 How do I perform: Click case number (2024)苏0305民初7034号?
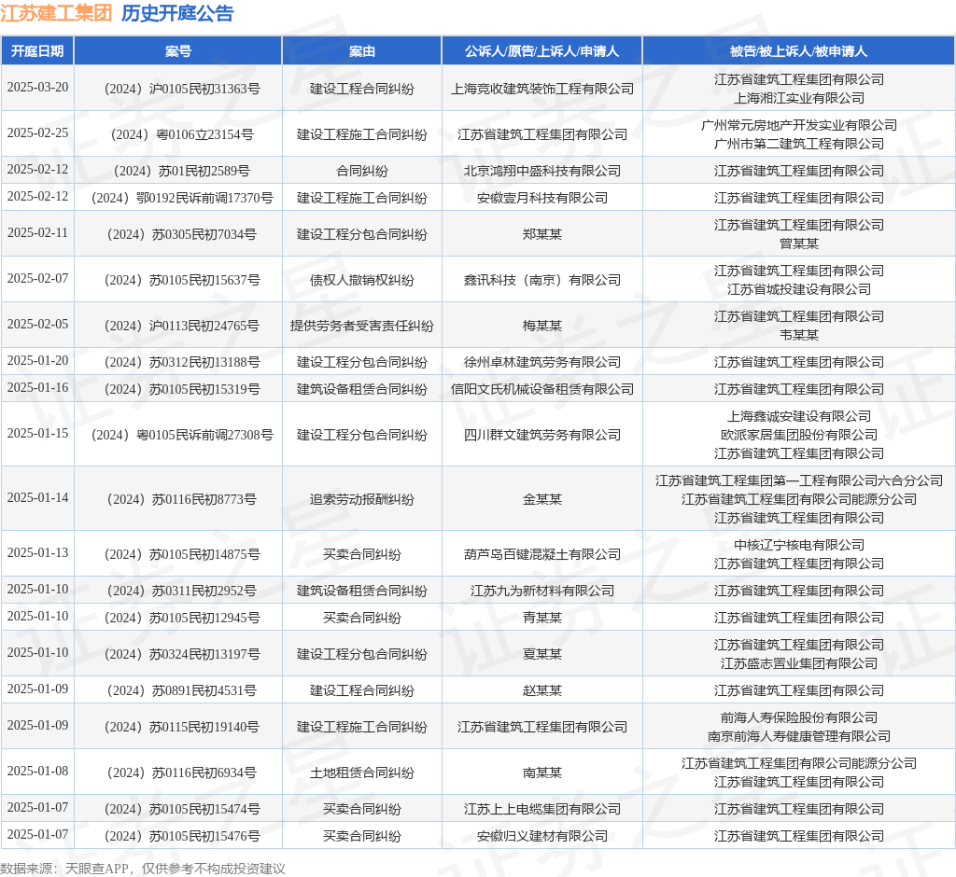pyautogui.click(x=182, y=234)
